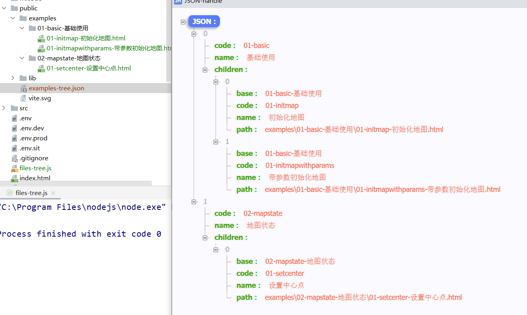Click the 01-initmap-初始化地图.html file icon

pos(41,38)
